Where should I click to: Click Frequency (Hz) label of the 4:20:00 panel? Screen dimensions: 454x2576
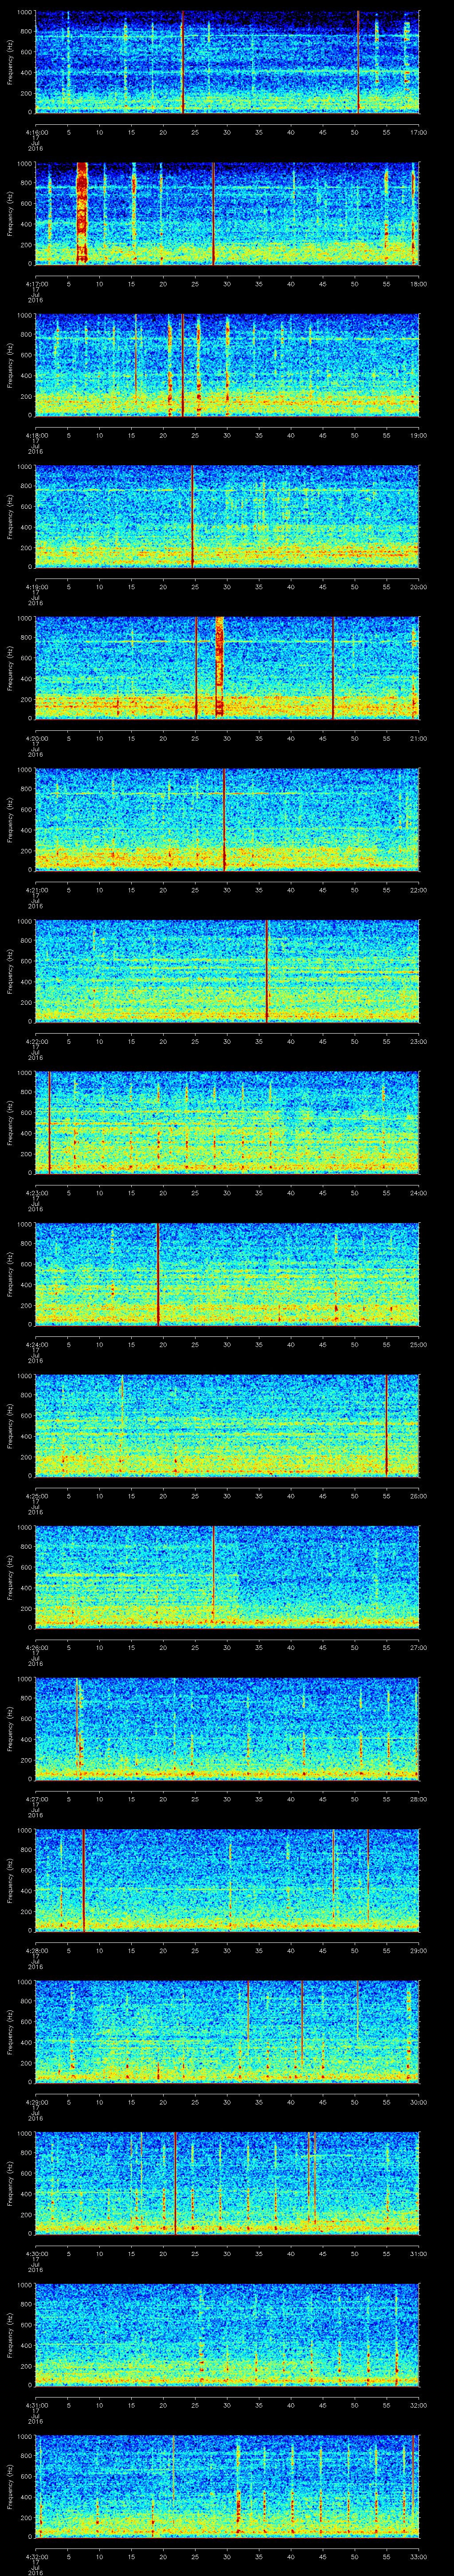pyautogui.click(x=10, y=668)
